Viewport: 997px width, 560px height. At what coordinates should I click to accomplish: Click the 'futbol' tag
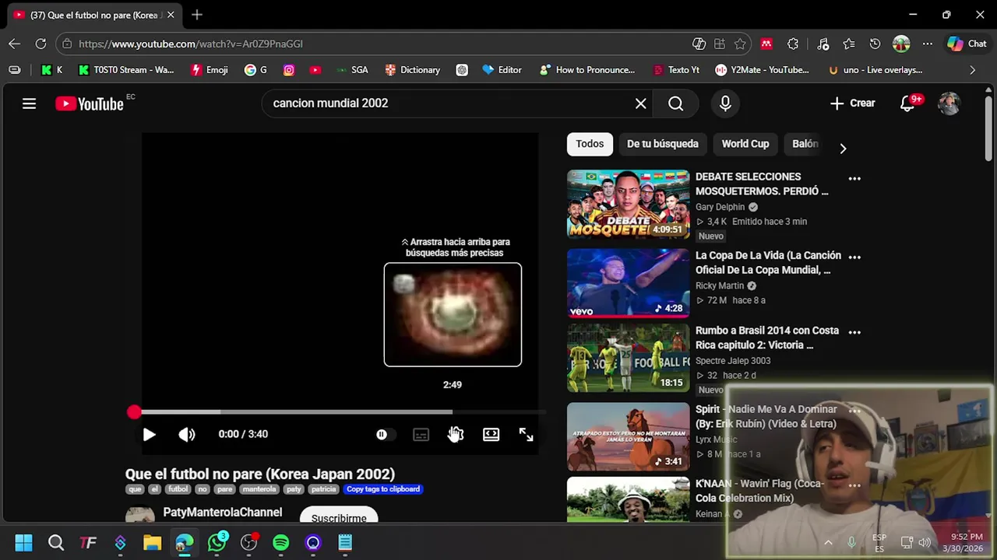(178, 489)
